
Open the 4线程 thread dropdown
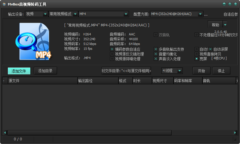tap(172, 71)
